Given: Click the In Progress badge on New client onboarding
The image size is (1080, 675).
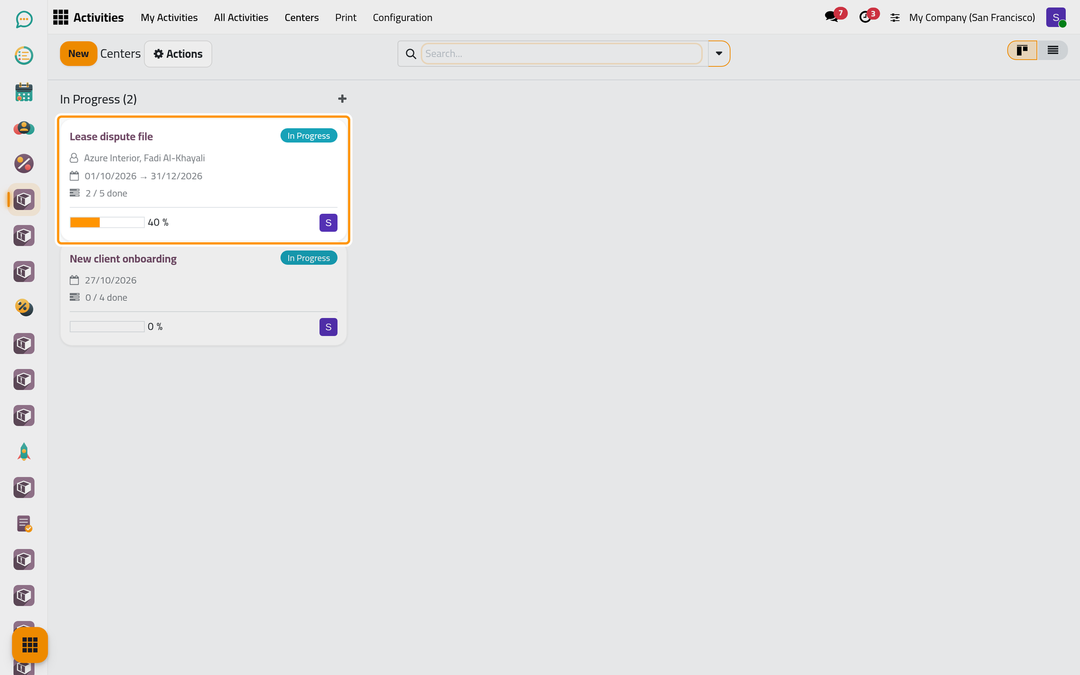Looking at the screenshot, I should click(309, 258).
